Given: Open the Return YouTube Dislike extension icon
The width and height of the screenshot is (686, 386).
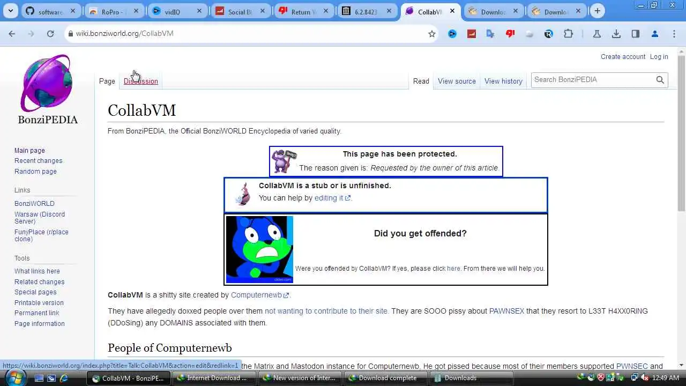Looking at the screenshot, I should click(510, 34).
